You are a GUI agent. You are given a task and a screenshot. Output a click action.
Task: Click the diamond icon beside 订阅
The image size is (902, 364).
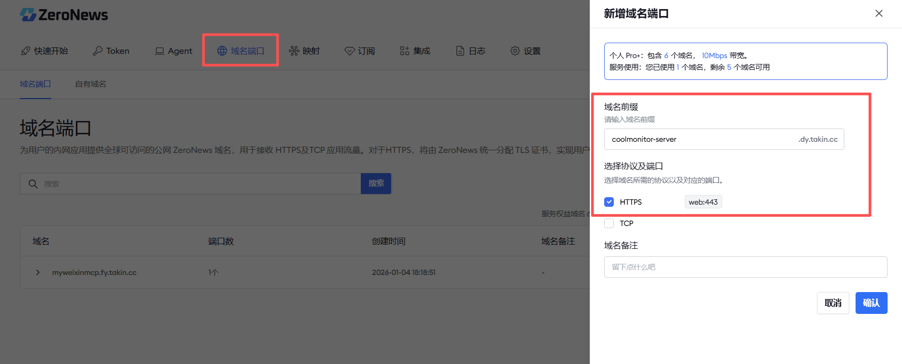(350, 51)
